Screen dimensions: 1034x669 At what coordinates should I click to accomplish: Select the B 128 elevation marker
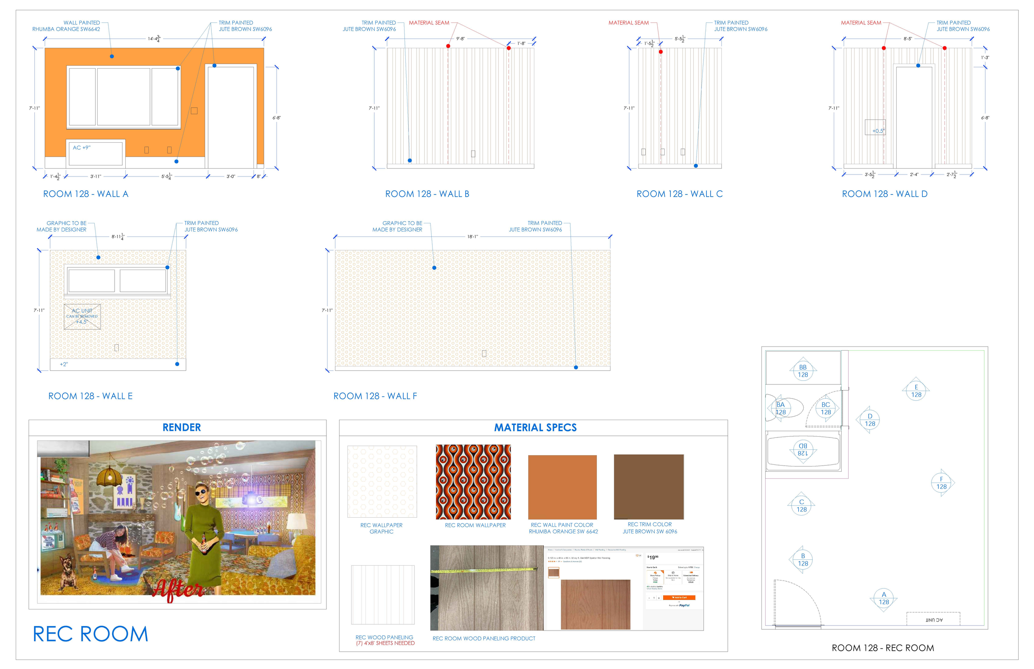click(803, 559)
